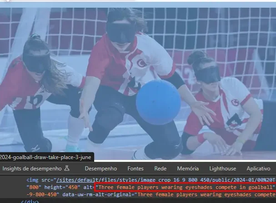
Task: Click the blue goalball in the photo
Action: pyautogui.click(x=158, y=102)
